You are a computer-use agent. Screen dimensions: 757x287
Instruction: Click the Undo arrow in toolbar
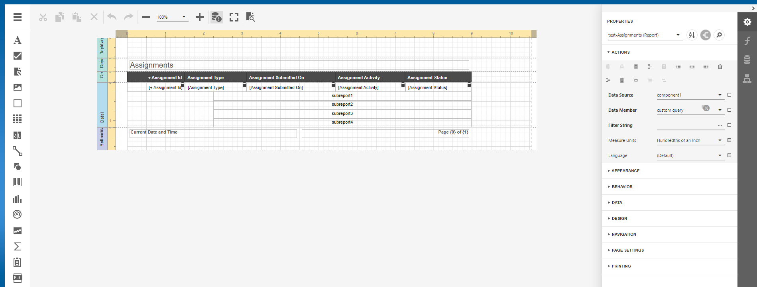coord(112,17)
